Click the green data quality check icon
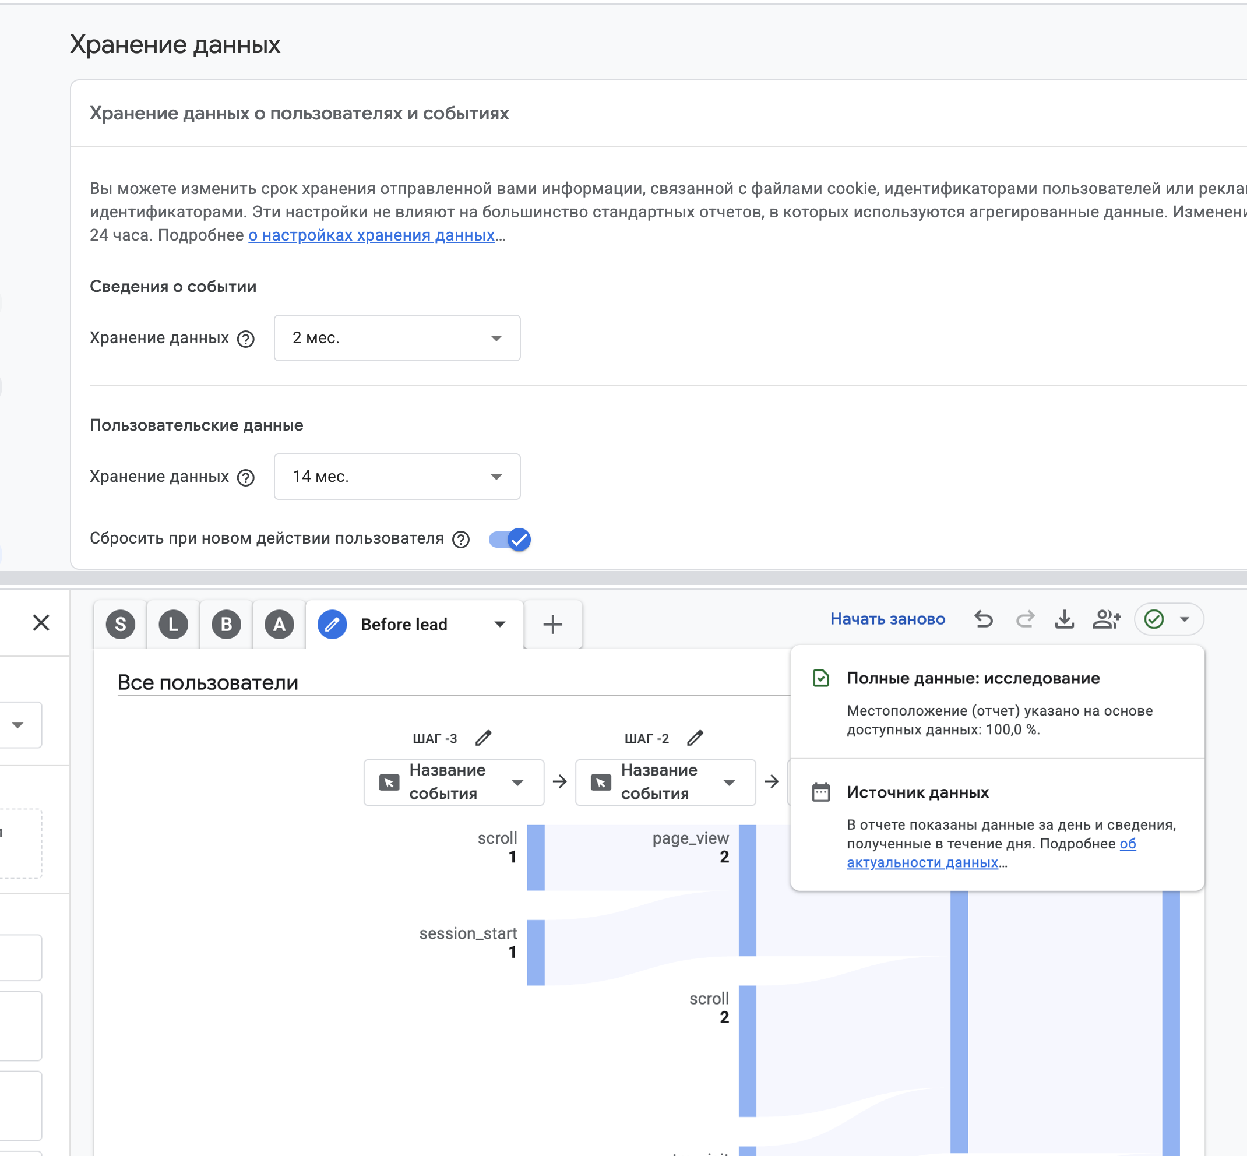 pyautogui.click(x=1154, y=619)
